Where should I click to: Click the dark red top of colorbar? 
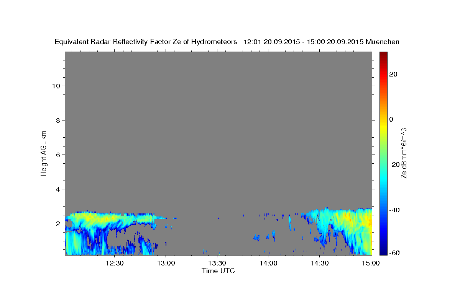click(383, 54)
